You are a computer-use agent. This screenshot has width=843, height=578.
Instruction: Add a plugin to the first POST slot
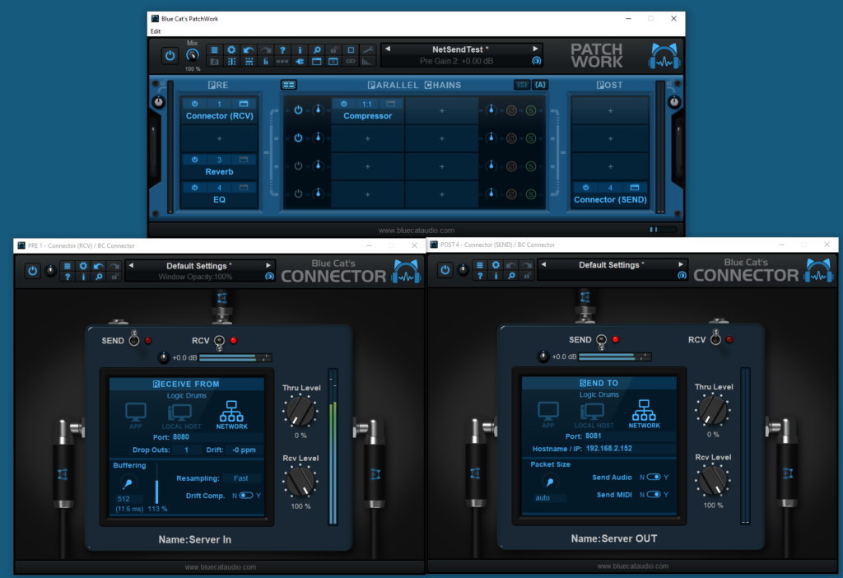click(610, 111)
